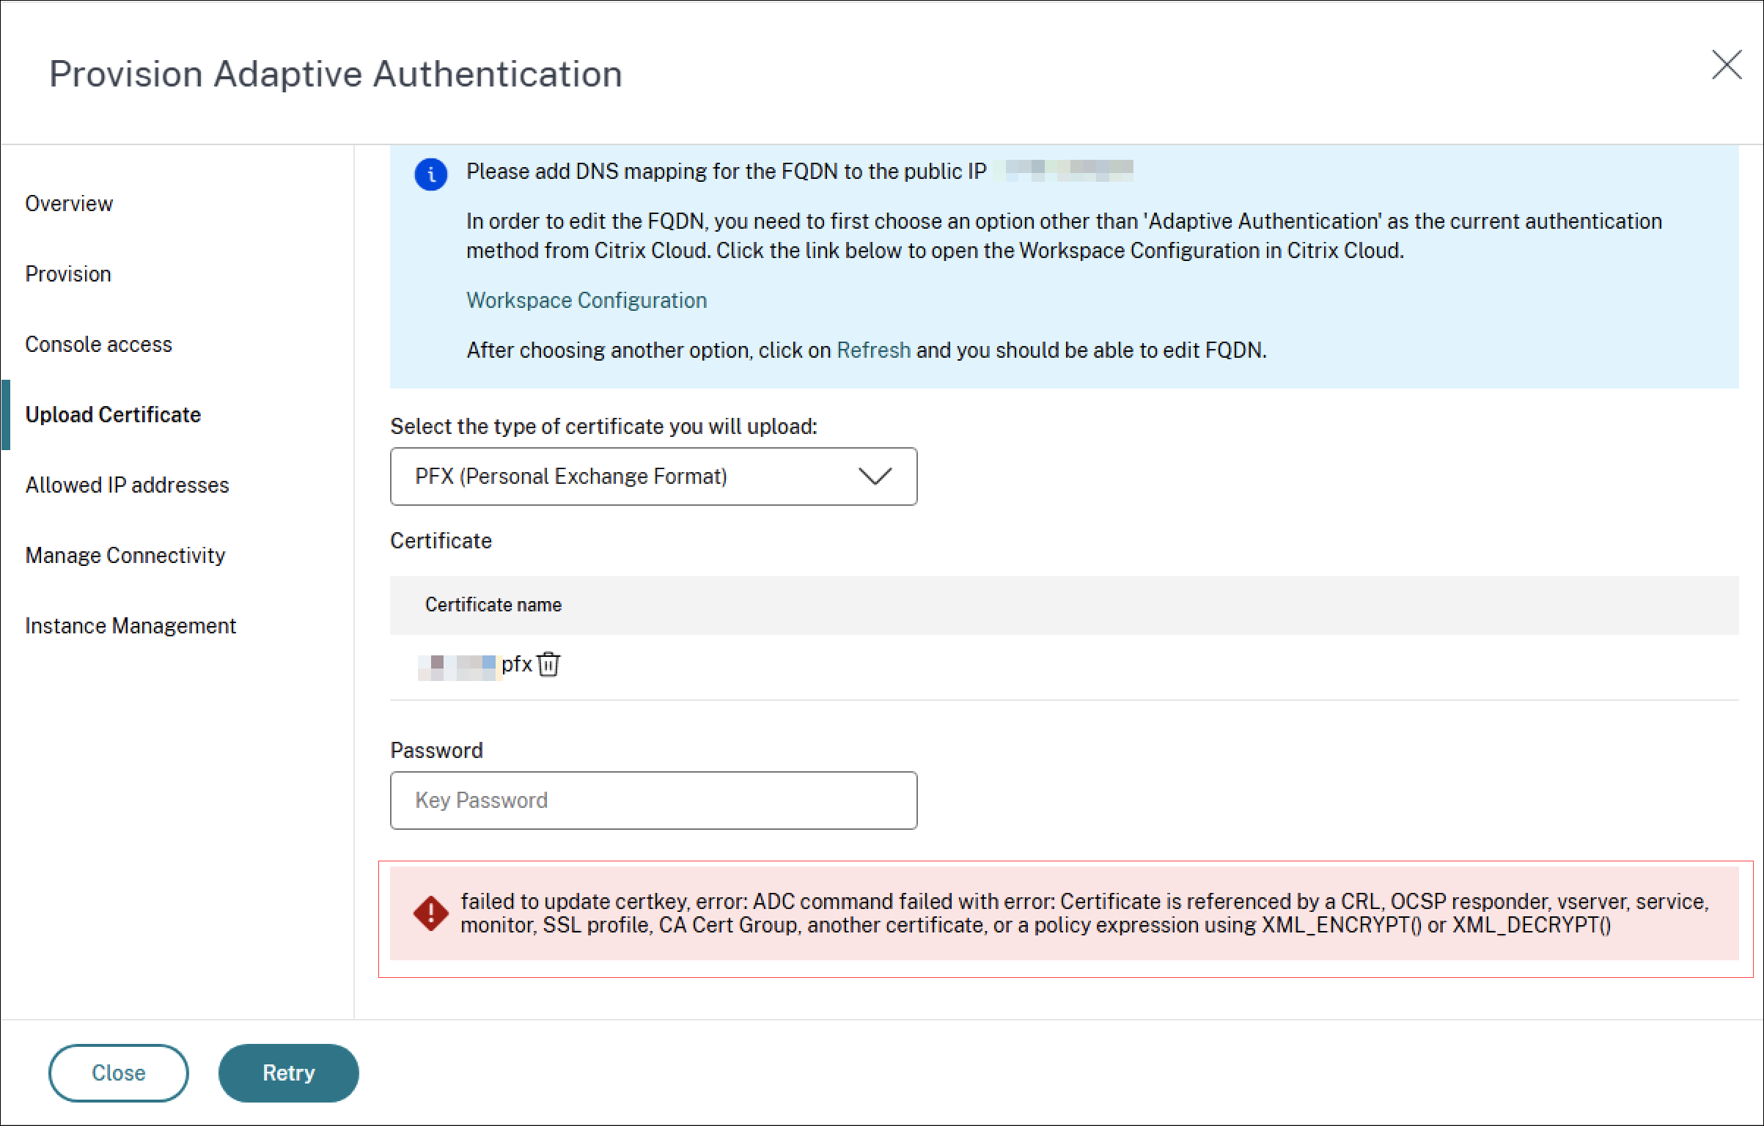The height and width of the screenshot is (1126, 1764).
Task: Navigate to Console access
Action: [x=99, y=343]
